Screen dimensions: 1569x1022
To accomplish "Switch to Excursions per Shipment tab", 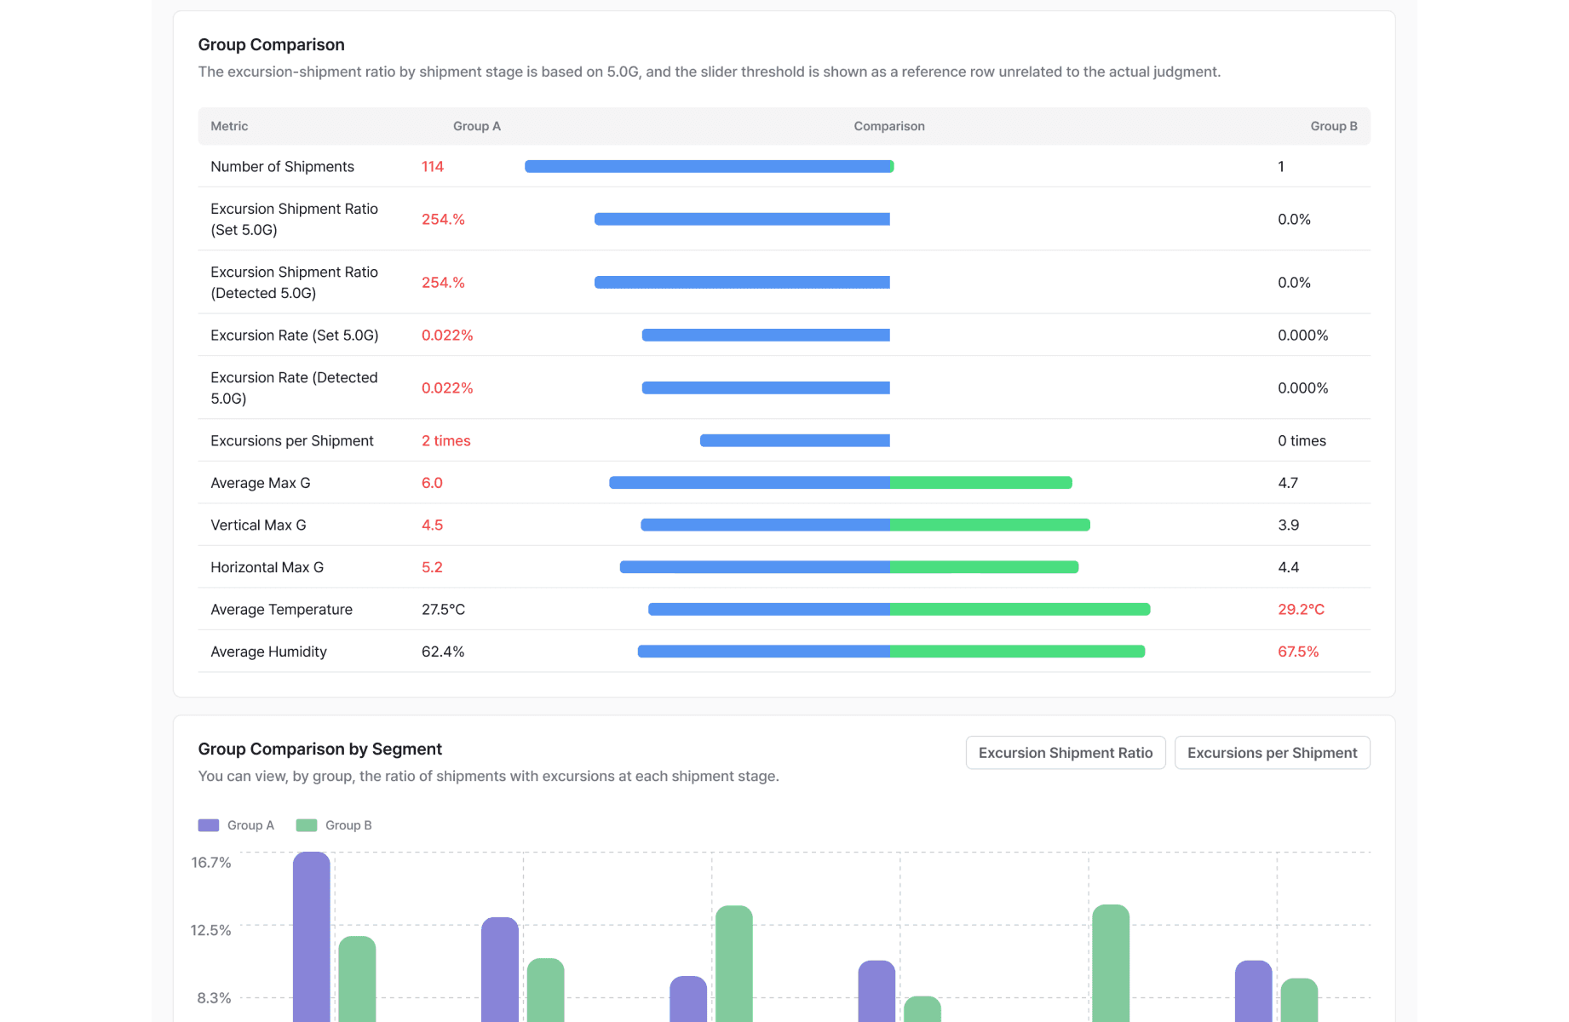I will [1272, 753].
